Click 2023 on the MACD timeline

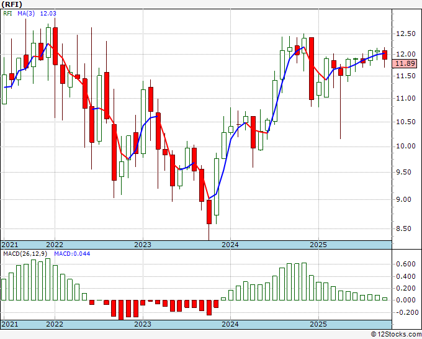pos(143,324)
